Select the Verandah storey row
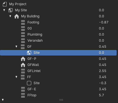This screenshot has width=118, height=103. tap(58, 41)
